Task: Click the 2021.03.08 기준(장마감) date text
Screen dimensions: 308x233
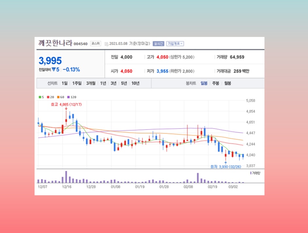Action: [x=130, y=44]
